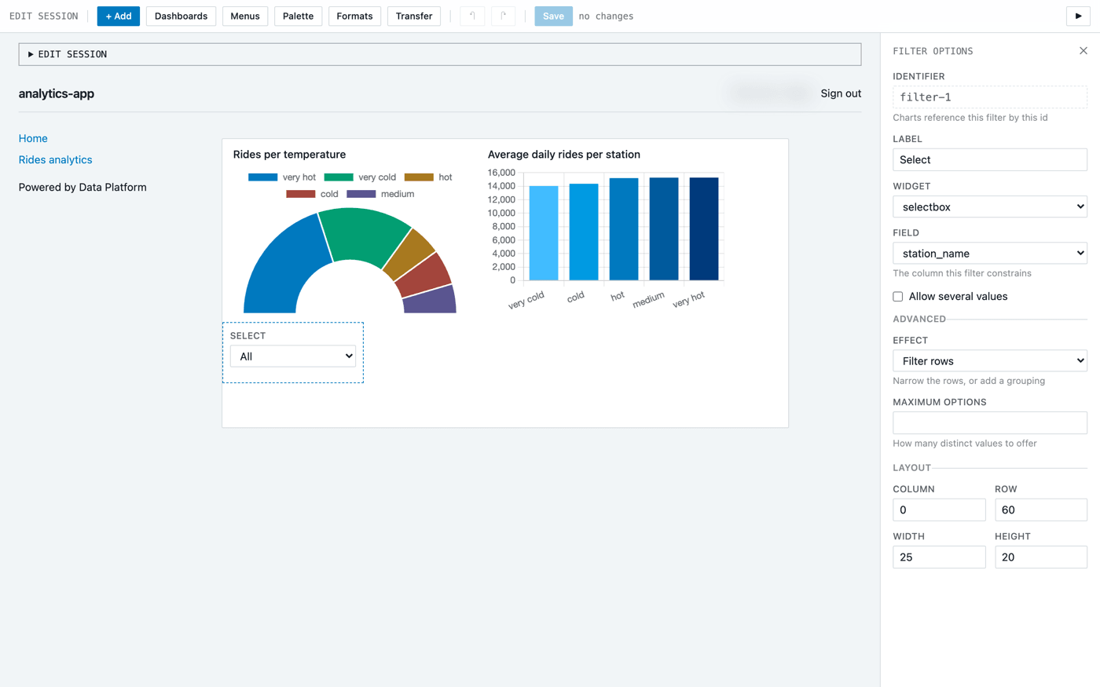
Task: Click the undo arrow icon
Action: [x=472, y=16]
